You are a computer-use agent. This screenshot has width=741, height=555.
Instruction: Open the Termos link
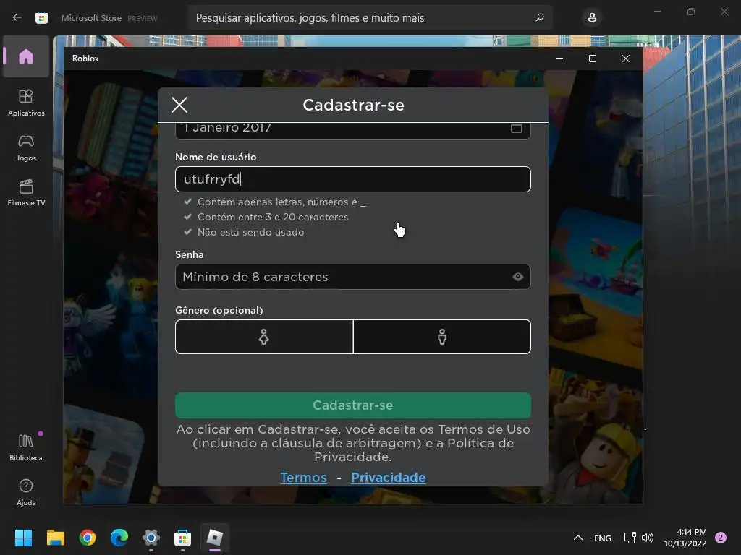point(303,477)
